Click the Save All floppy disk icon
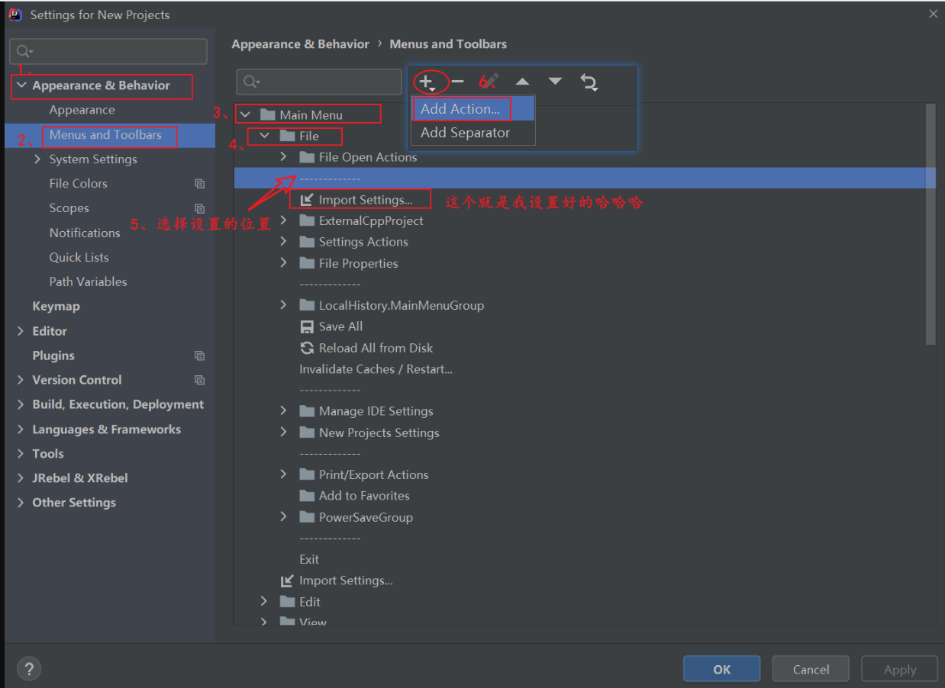The height and width of the screenshot is (688, 945). (x=307, y=326)
